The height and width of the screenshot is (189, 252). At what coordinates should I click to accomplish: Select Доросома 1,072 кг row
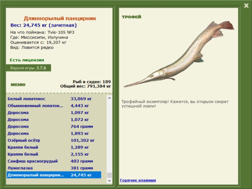54,119
